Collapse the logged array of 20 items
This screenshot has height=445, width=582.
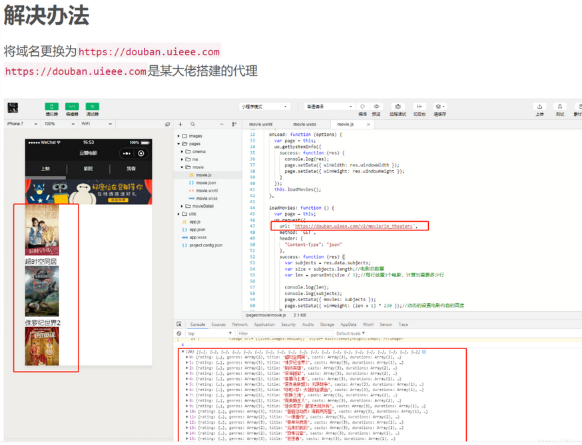click(183, 351)
